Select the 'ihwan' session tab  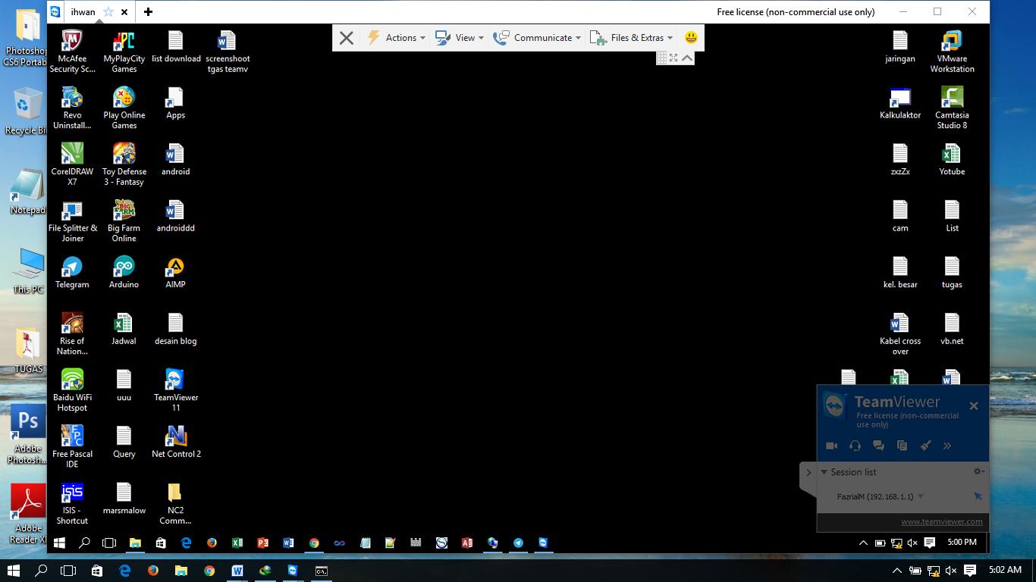(x=83, y=12)
